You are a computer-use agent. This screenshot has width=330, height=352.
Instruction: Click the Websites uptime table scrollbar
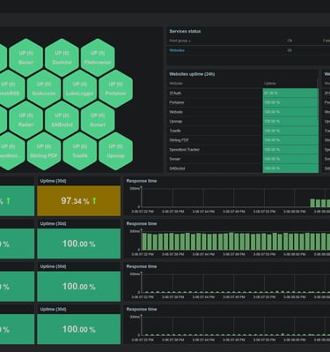pos(318,83)
